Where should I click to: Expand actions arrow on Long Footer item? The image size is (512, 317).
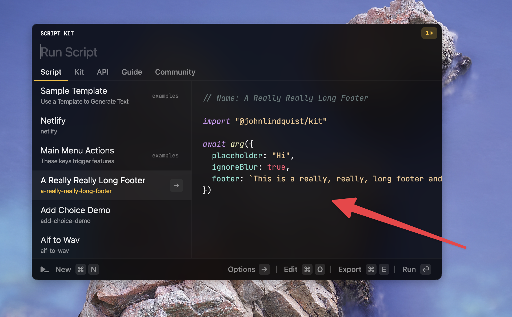point(176,185)
